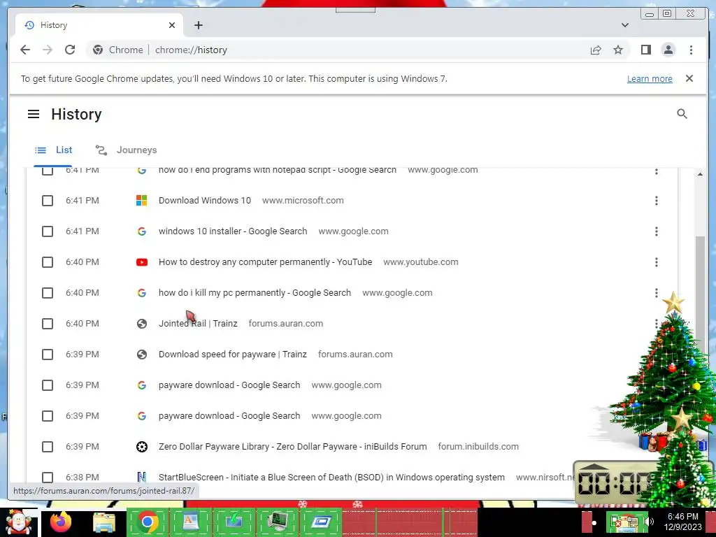Click the taskbar clock showing 6:46 PM
This screenshot has height=537, width=716.
(682, 522)
